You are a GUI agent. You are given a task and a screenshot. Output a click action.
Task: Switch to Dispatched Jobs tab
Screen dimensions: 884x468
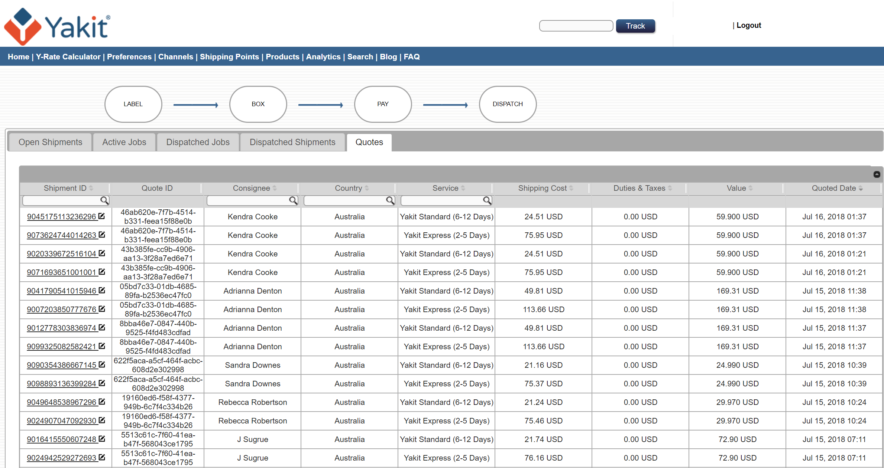click(x=198, y=142)
